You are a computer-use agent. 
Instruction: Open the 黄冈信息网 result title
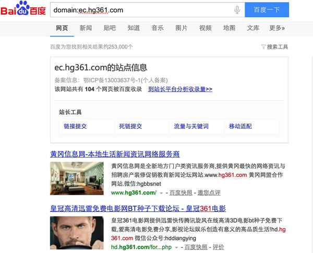point(115,154)
